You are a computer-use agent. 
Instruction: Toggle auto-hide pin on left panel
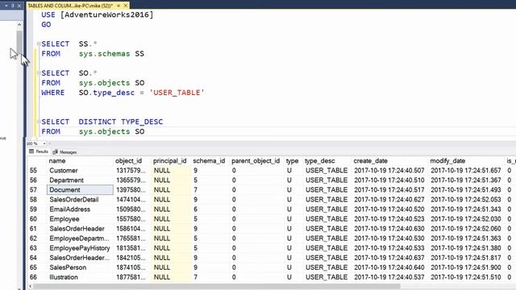point(13,6)
